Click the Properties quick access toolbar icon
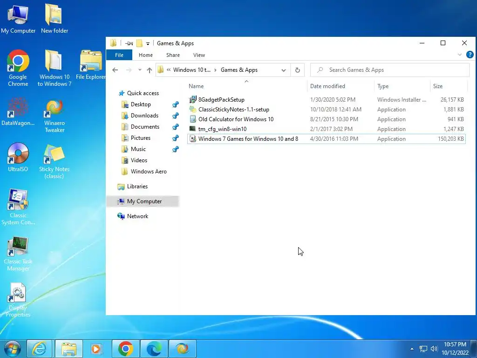The width and height of the screenshot is (477, 358). [129, 43]
